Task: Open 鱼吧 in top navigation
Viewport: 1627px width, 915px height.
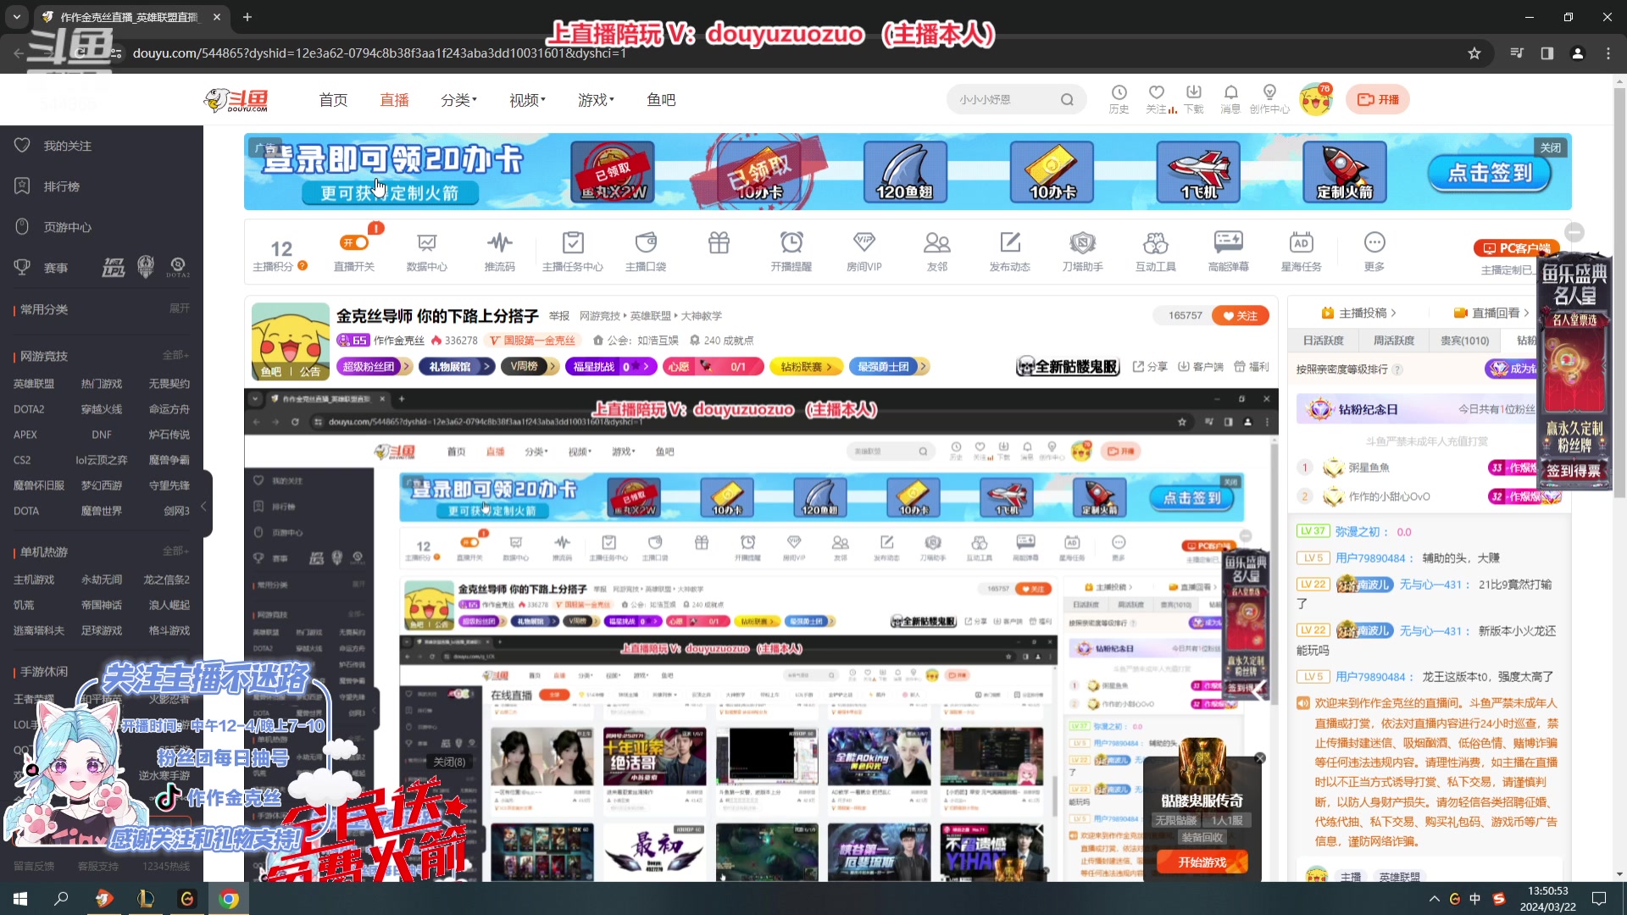Action: pos(661,100)
